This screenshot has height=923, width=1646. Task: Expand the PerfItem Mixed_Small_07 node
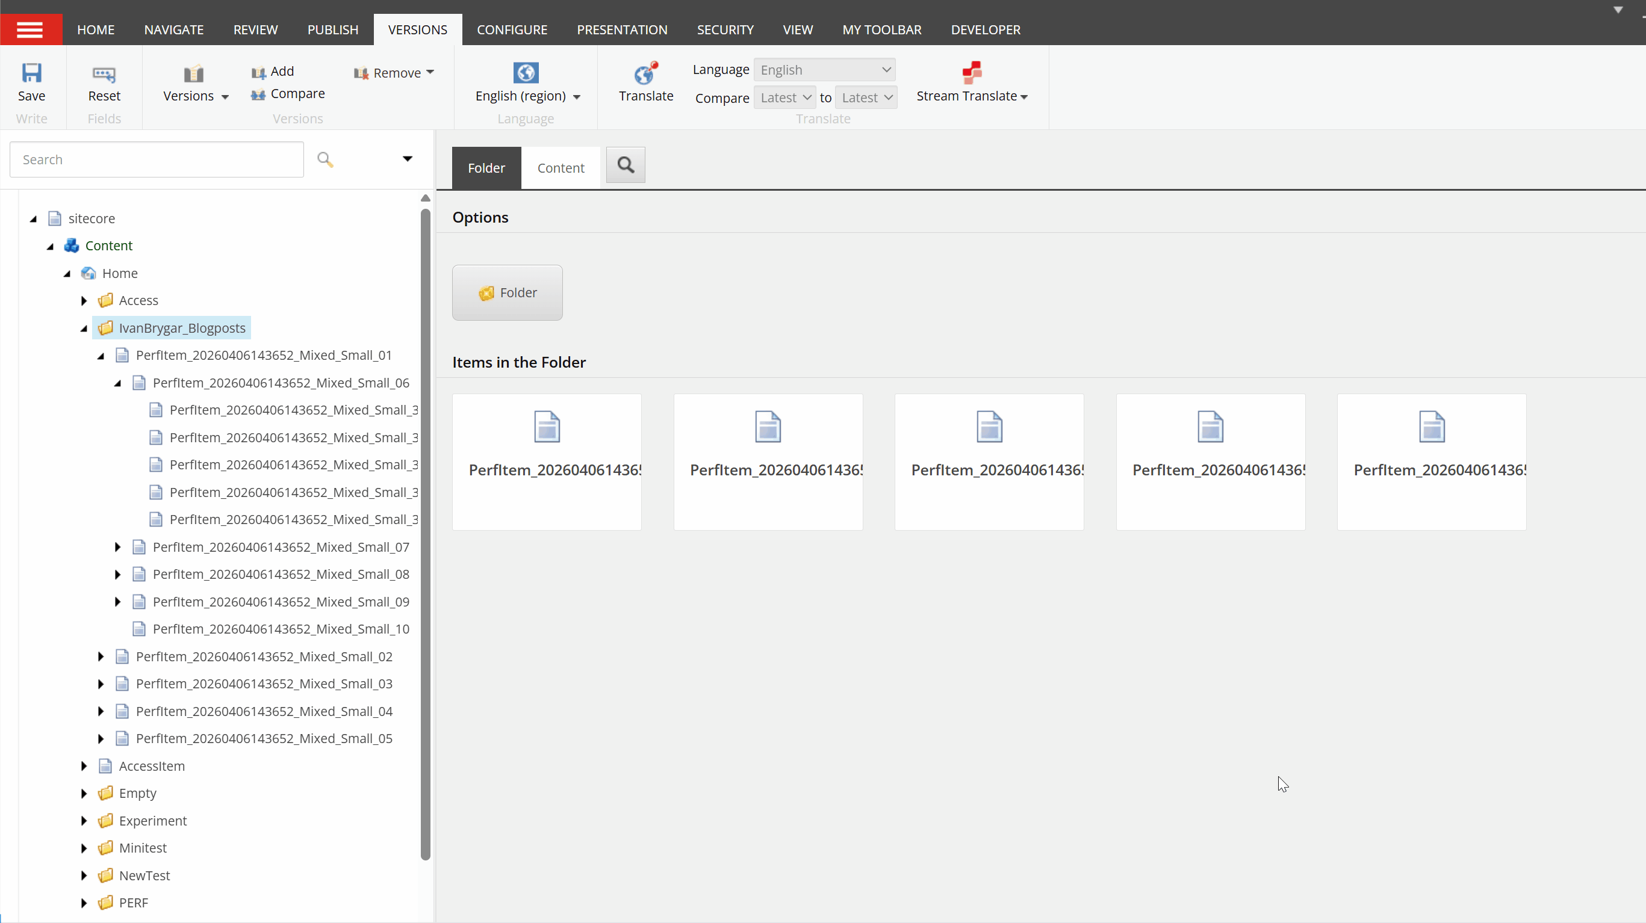point(117,548)
